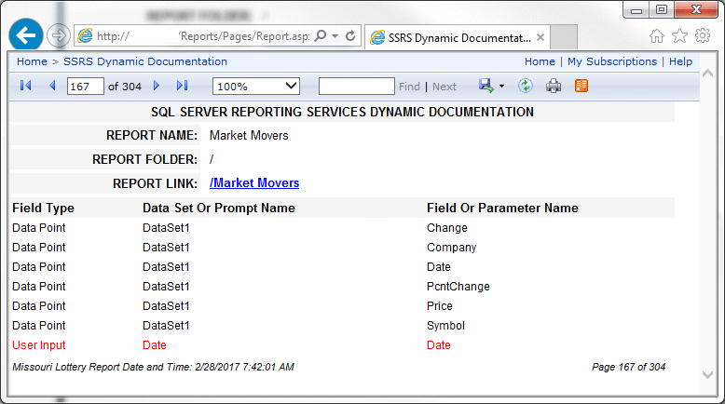725x404 pixels.
Task: Open the browser home page icon
Action: [657, 35]
